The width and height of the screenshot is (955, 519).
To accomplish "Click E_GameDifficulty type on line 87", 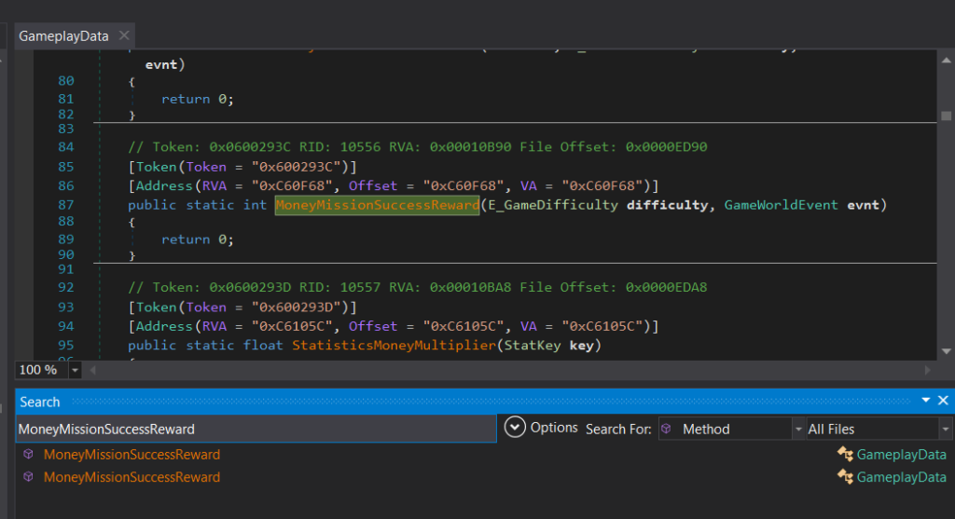I will point(553,205).
